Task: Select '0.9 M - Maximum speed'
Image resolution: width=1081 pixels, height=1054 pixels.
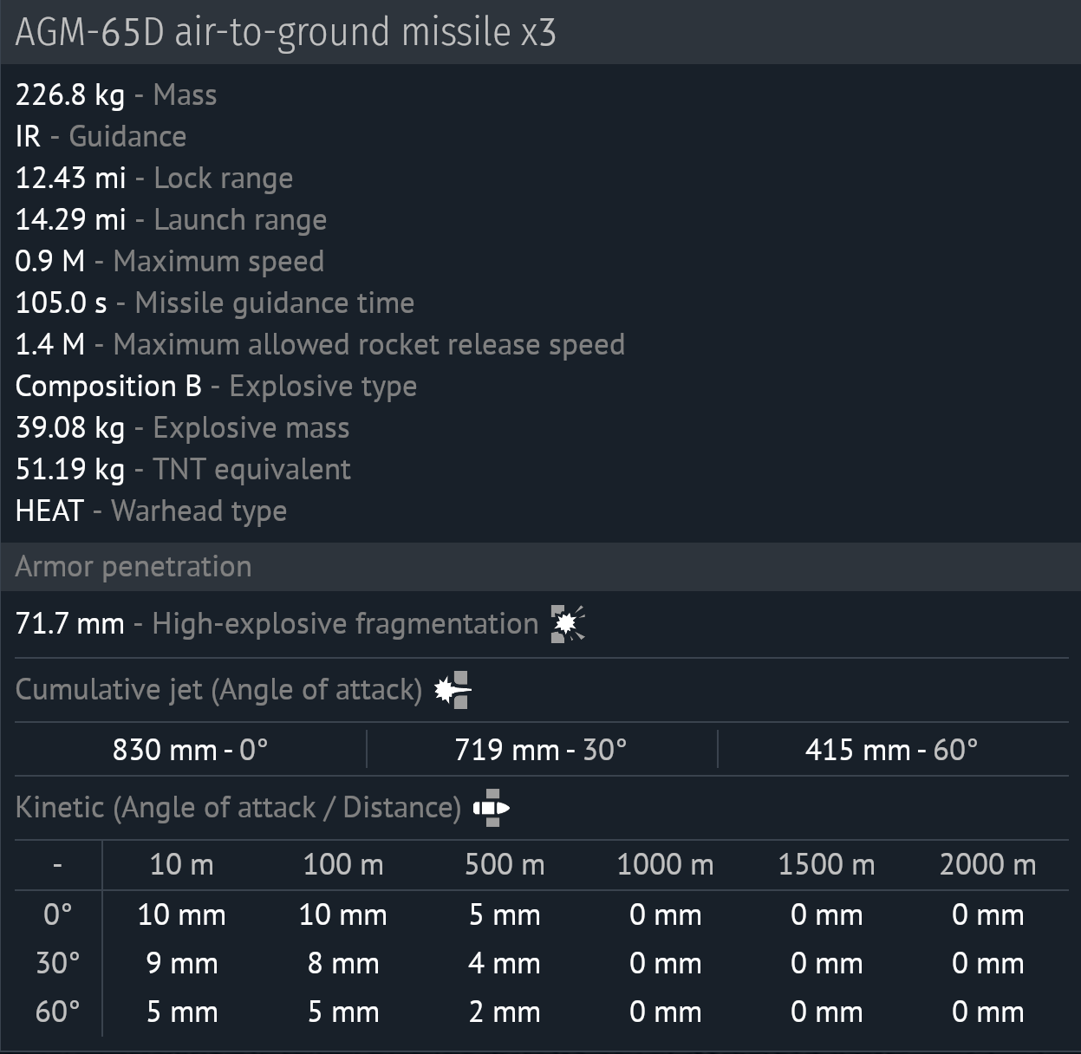Action: point(170,261)
